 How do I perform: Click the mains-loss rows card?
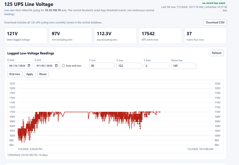click(x=205, y=36)
